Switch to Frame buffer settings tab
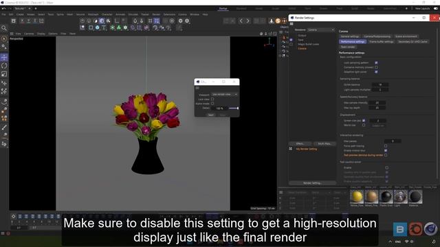 382,41
